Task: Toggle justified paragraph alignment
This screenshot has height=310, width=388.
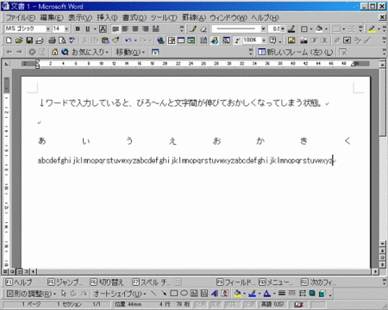Action: point(116,29)
